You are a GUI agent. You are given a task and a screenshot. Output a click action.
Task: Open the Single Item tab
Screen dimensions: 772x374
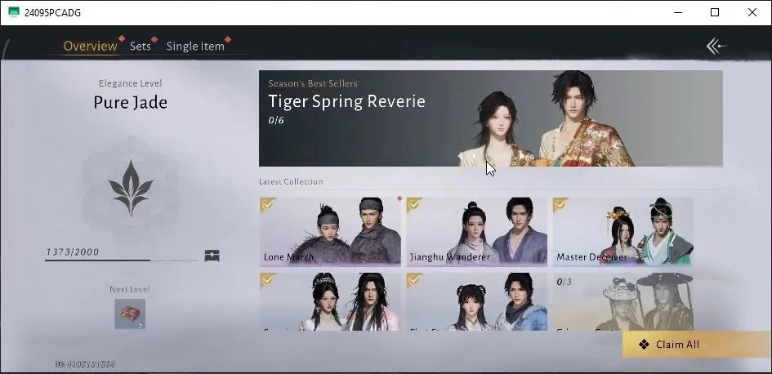point(195,47)
